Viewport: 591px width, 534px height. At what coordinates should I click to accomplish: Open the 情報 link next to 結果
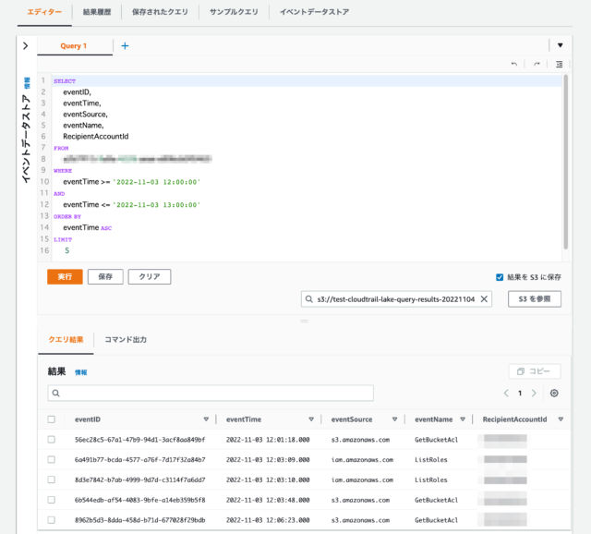[x=80, y=372]
